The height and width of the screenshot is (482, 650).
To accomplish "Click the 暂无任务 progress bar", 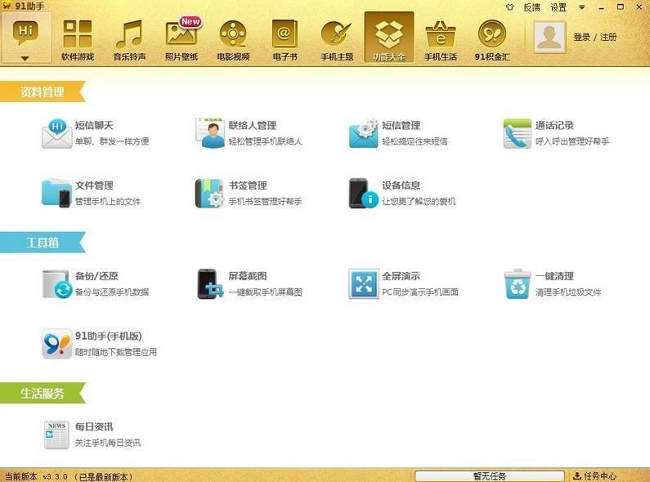I will [490, 476].
